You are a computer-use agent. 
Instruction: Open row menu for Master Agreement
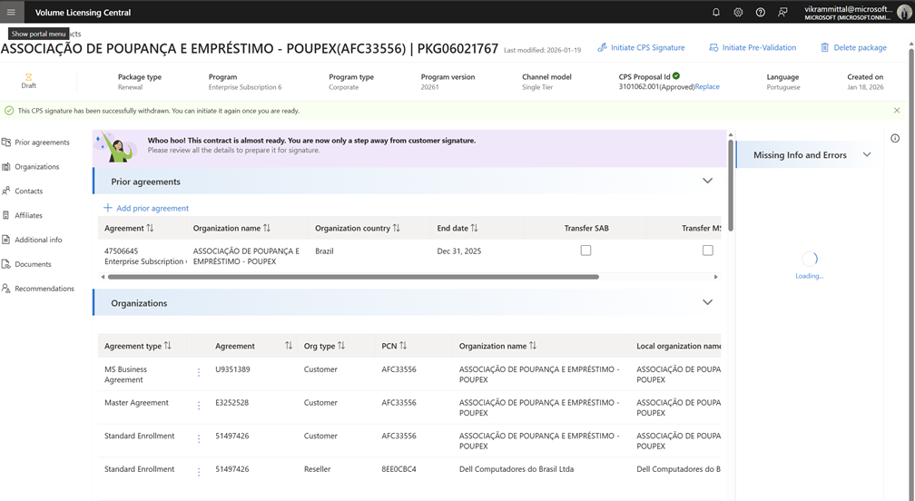pyautogui.click(x=199, y=406)
